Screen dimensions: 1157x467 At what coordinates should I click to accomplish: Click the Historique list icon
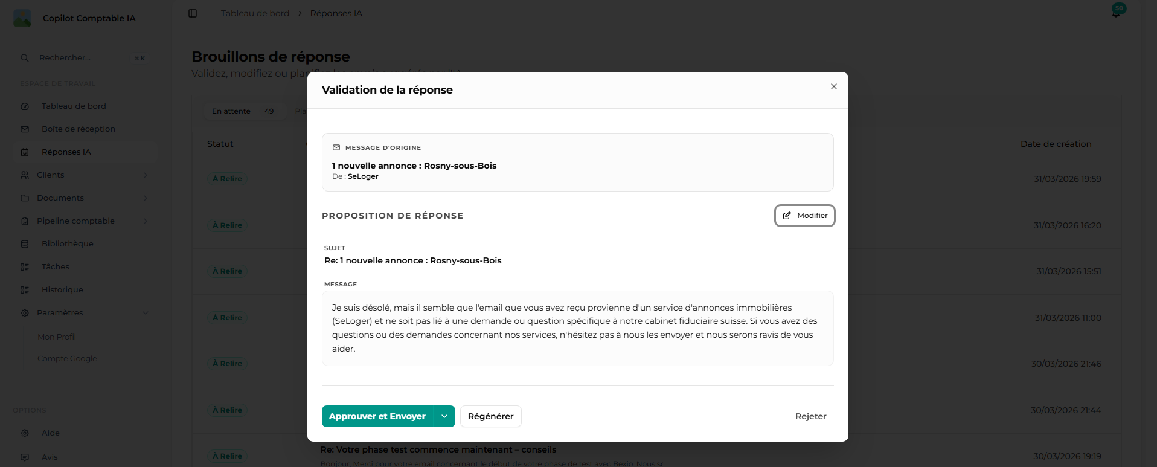25,290
